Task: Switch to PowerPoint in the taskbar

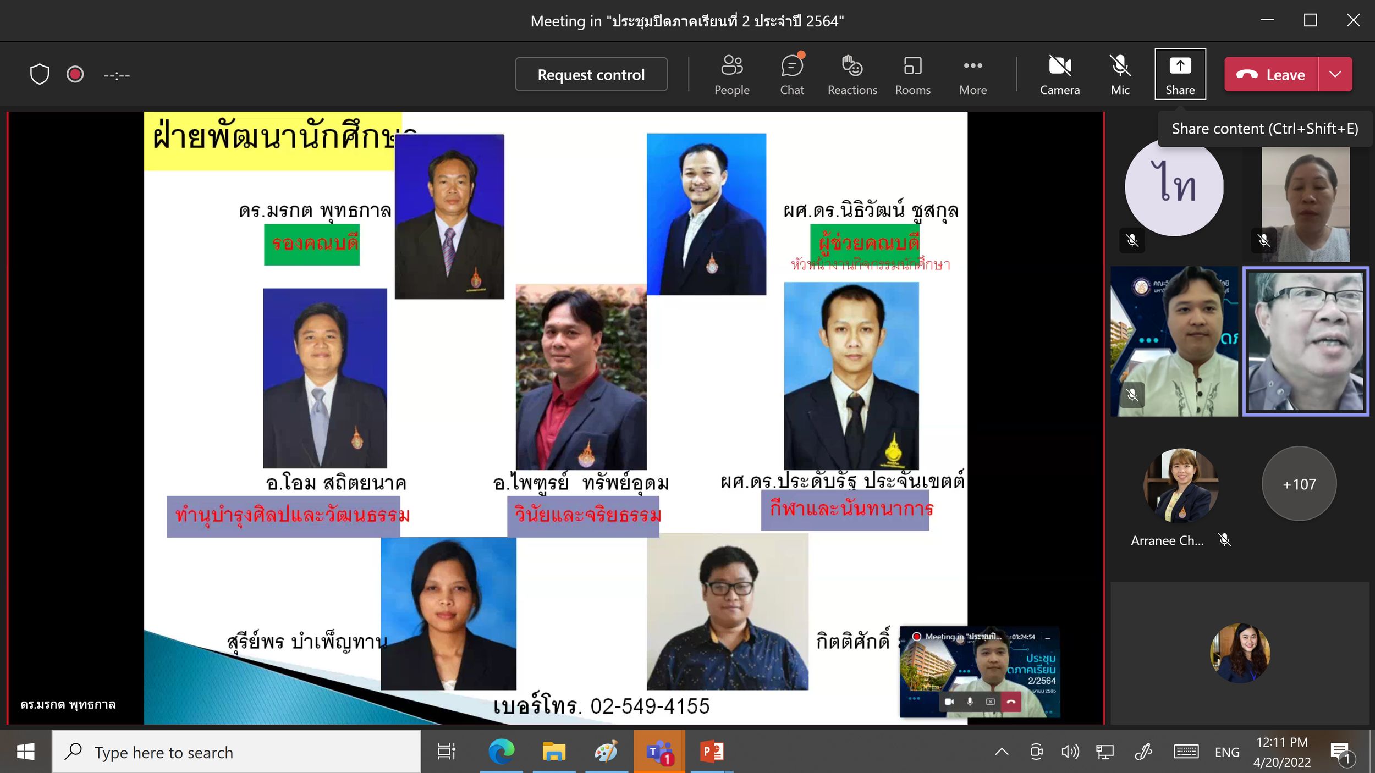Action: (x=712, y=752)
